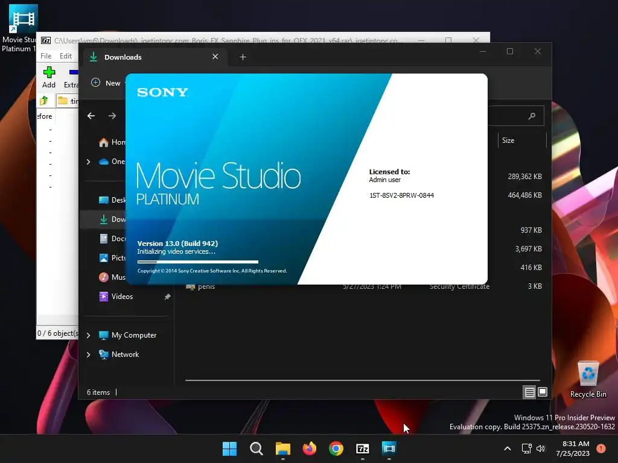Image resolution: width=618 pixels, height=463 pixels.
Task: Go up one folder in 7-Zip
Action: click(44, 101)
